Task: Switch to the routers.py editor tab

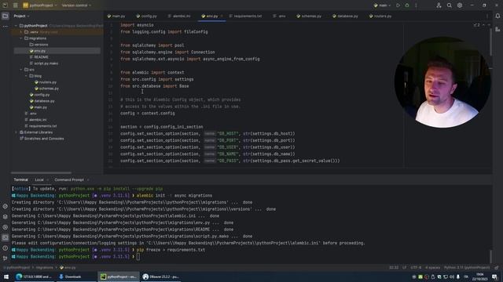Action: point(380,16)
